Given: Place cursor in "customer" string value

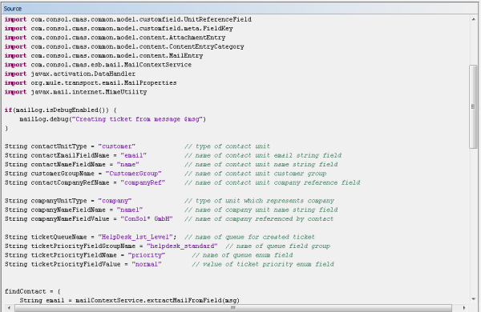Looking at the screenshot, I should [x=116, y=146].
